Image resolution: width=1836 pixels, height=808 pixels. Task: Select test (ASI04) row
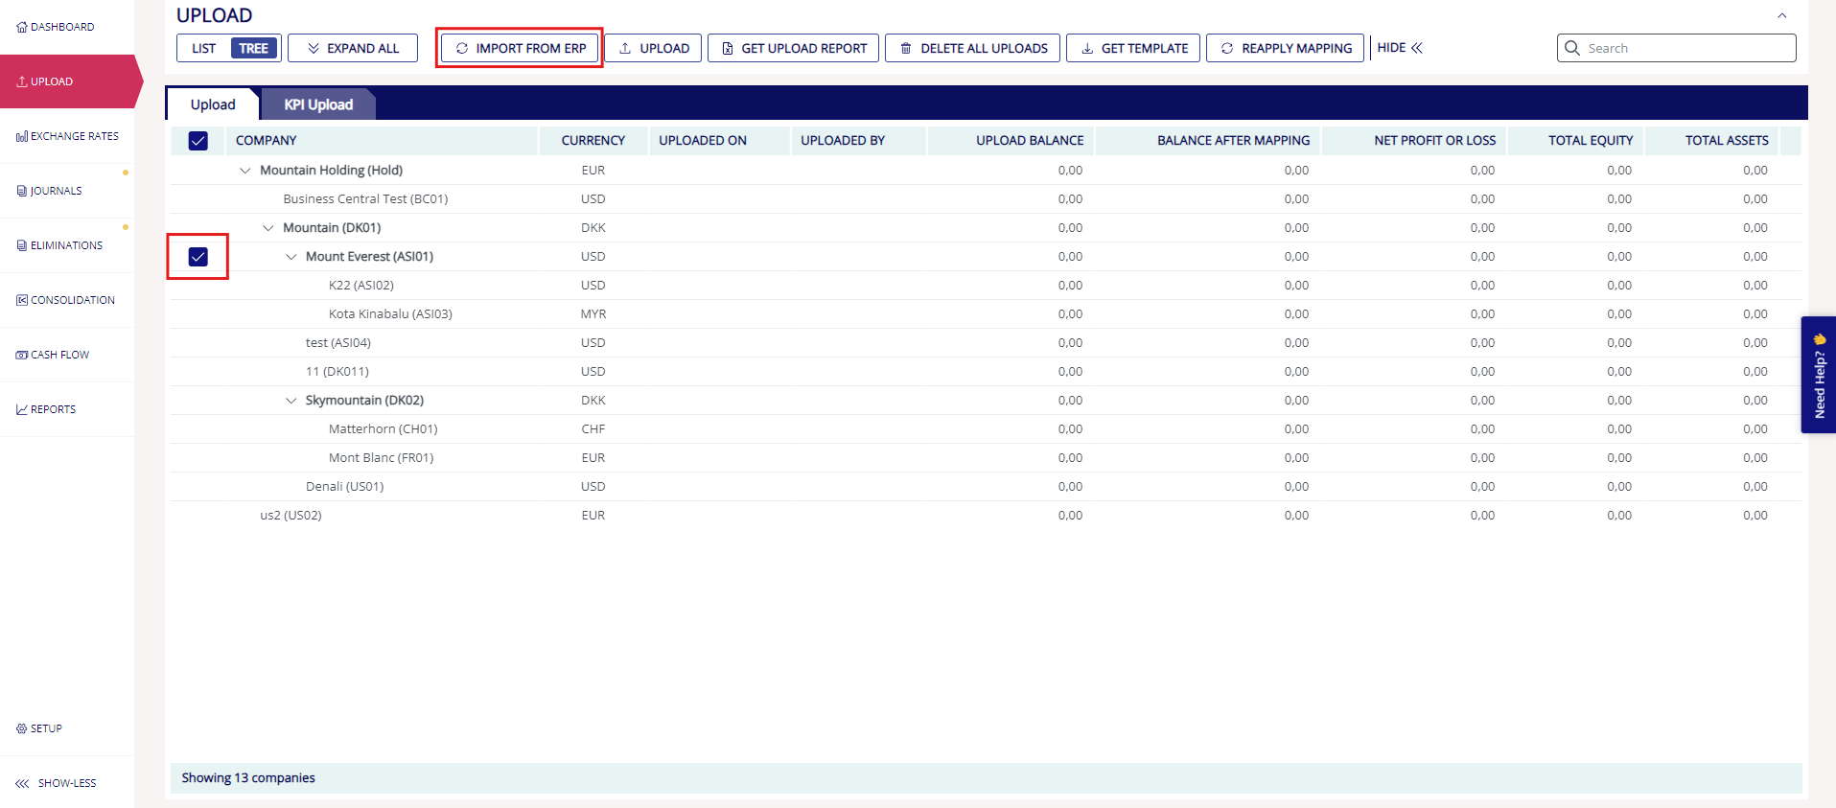[986, 343]
